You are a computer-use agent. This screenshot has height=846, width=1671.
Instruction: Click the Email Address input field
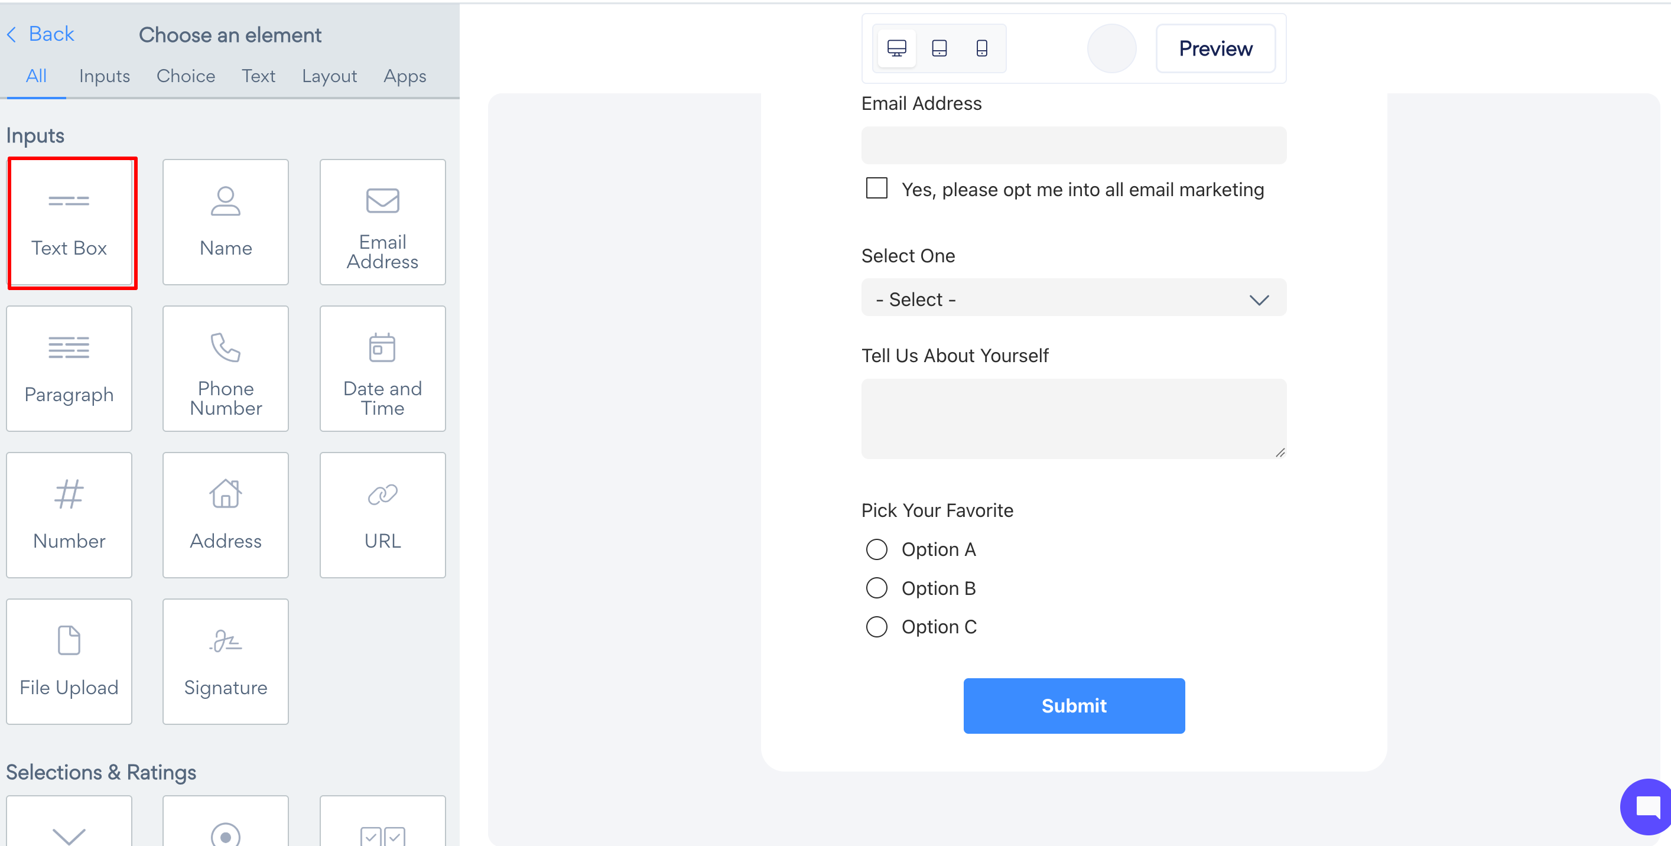tap(1074, 145)
